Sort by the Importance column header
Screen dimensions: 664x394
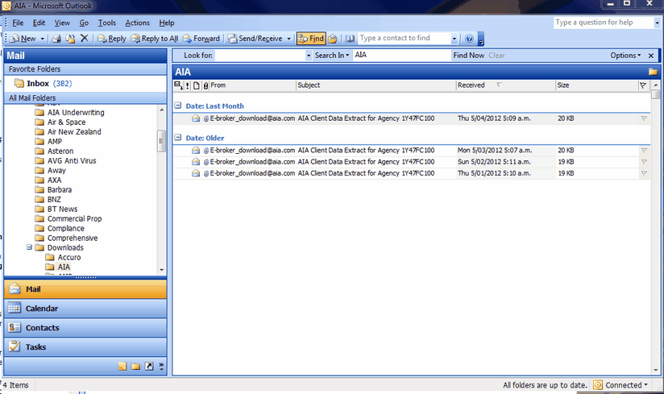[187, 85]
